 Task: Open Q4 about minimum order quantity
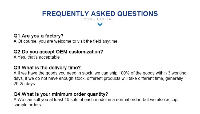(61, 94)
